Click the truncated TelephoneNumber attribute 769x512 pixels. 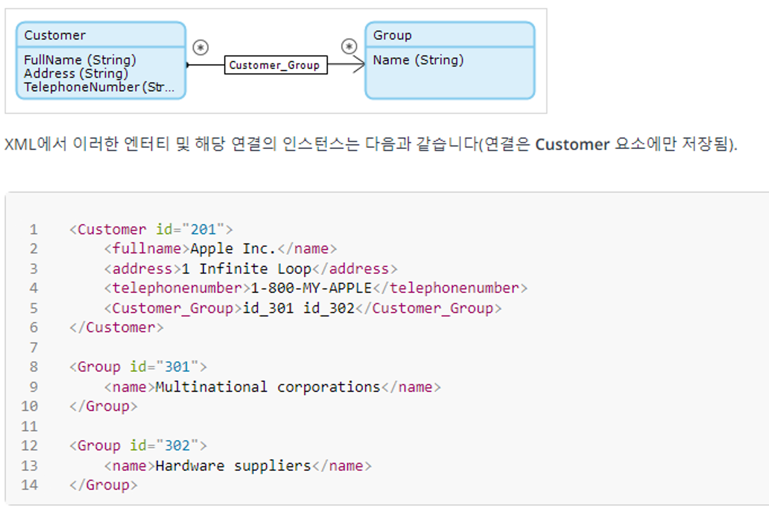[99, 87]
